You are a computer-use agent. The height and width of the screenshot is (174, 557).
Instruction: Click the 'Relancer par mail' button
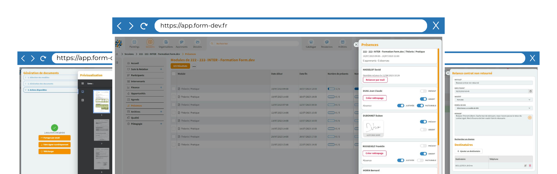[375, 80]
